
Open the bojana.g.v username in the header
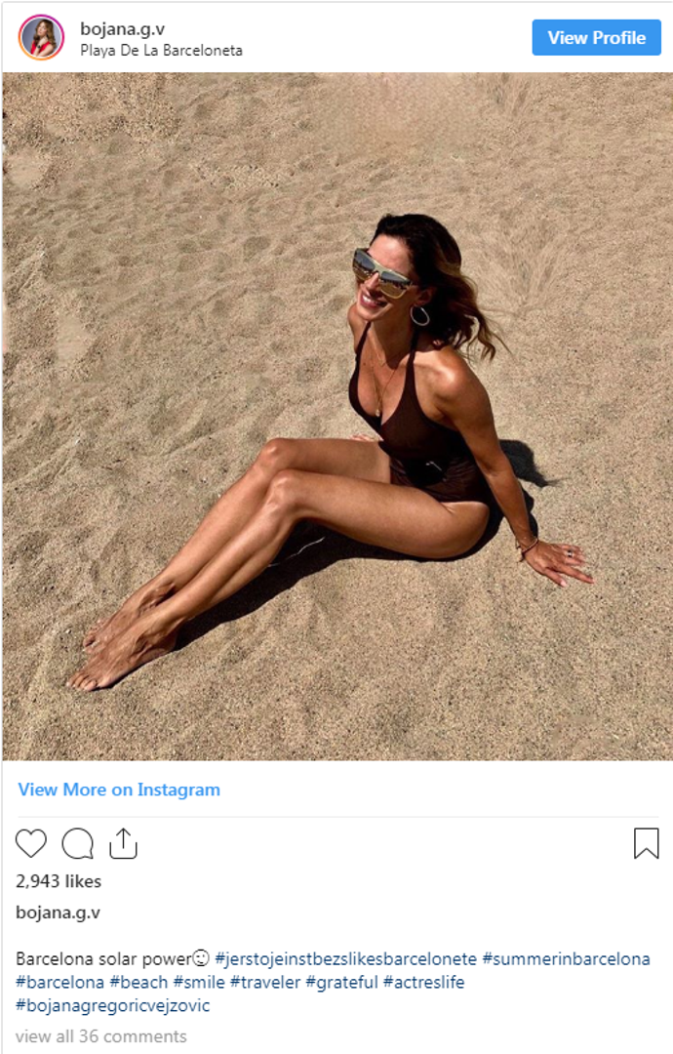click(x=122, y=29)
